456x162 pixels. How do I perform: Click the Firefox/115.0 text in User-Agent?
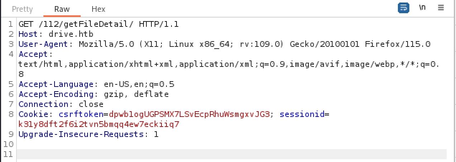coord(398,45)
